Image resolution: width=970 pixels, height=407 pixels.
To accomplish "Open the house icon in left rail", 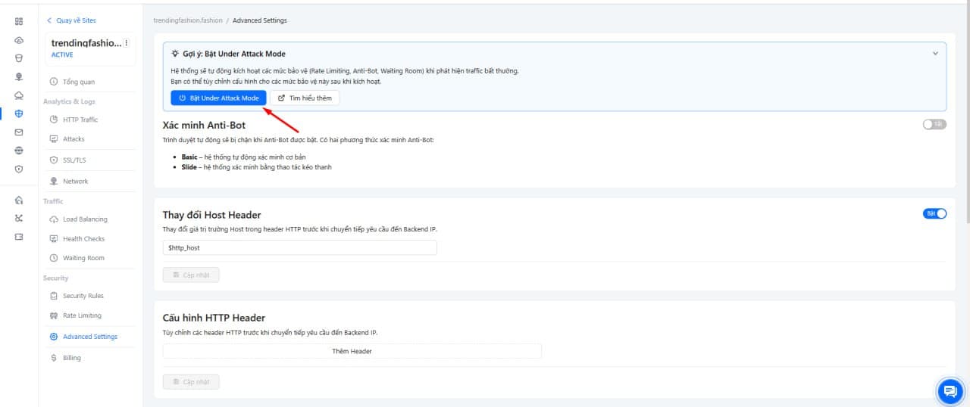I will tap(19, 200).
